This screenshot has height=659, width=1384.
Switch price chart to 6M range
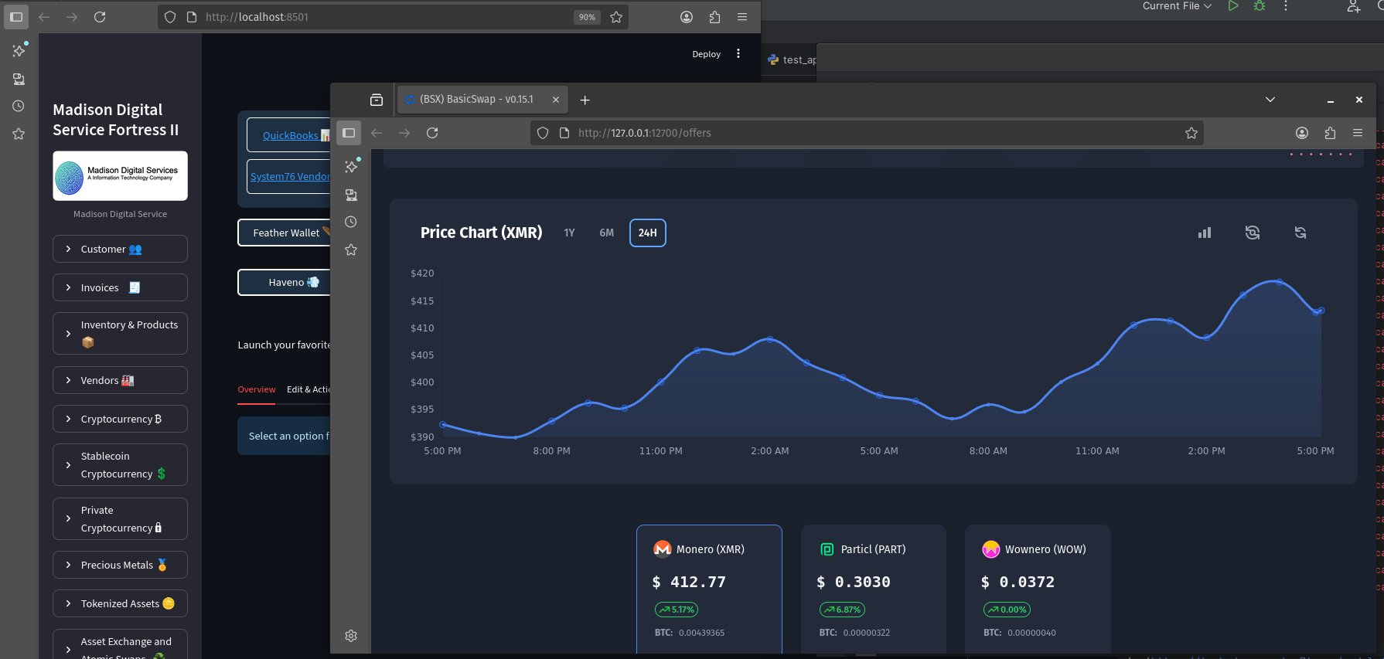pos(606,233)
